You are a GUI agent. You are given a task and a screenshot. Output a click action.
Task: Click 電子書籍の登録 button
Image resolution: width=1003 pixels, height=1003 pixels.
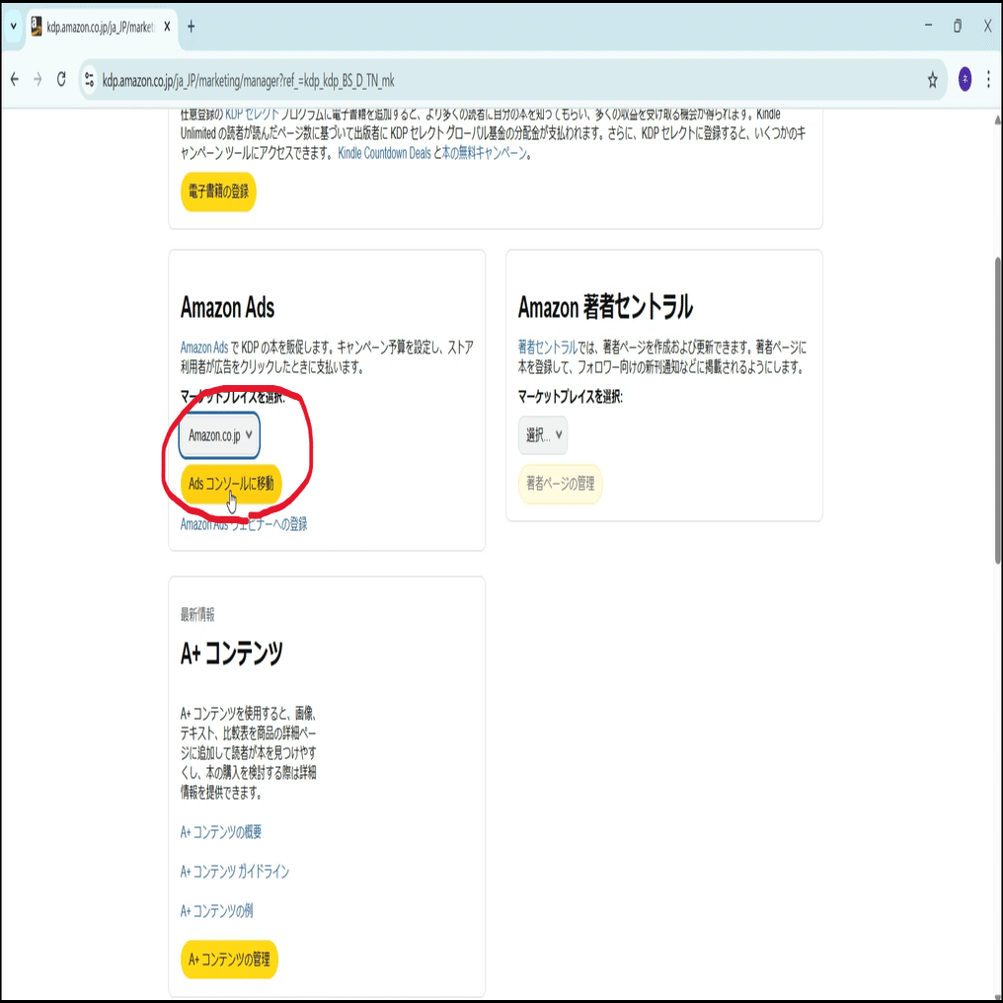click(218, 192)
